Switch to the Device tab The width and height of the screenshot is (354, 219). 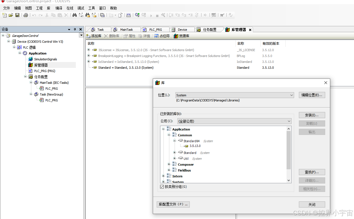(182, 30)
